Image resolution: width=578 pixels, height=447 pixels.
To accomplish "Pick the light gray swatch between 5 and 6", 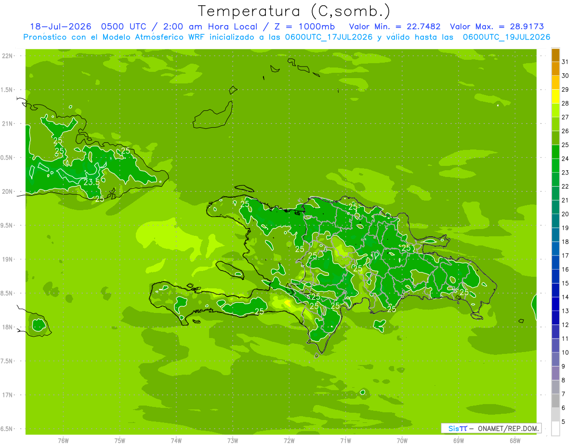I will coord(555,415).
